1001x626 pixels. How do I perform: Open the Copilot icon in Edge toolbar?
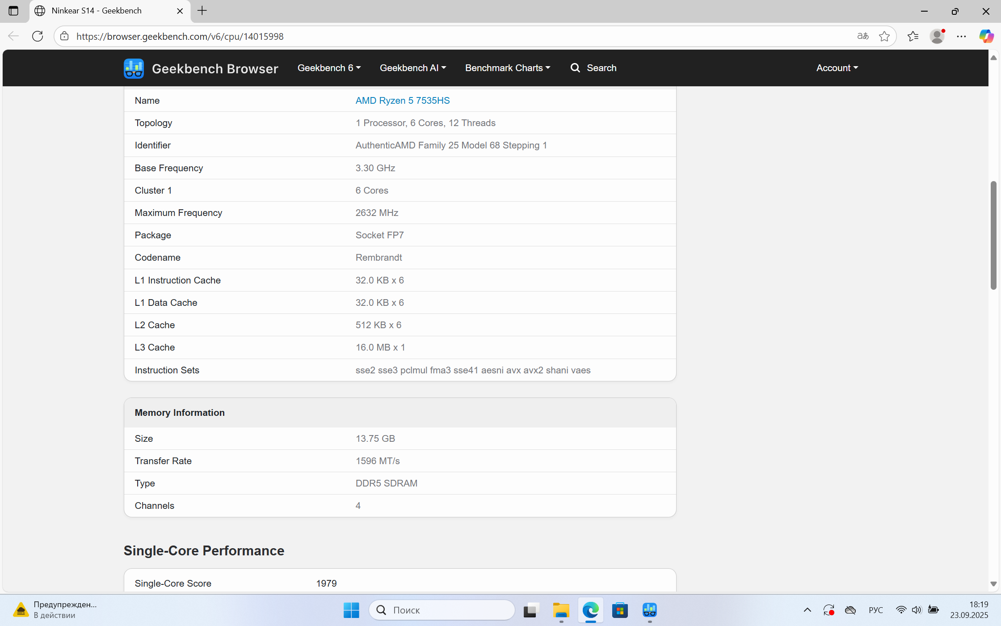pos(986,36)
